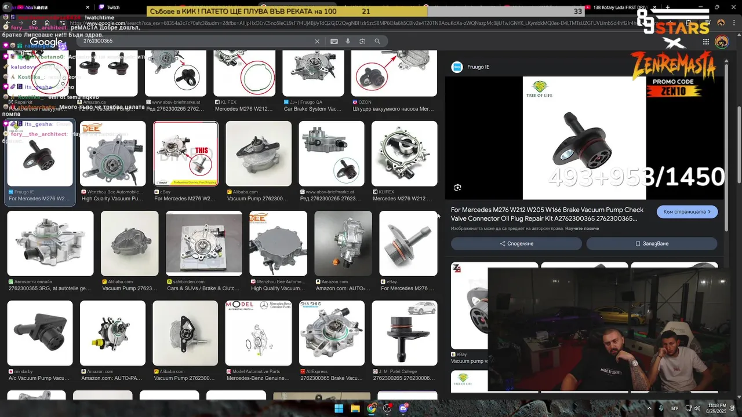
Task: Open the large check valve preview image
Action: click(x=584, y=138)
